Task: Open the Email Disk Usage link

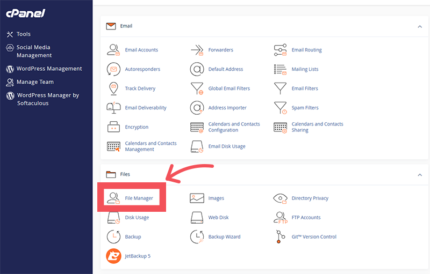Action: (x=227, y=146)
